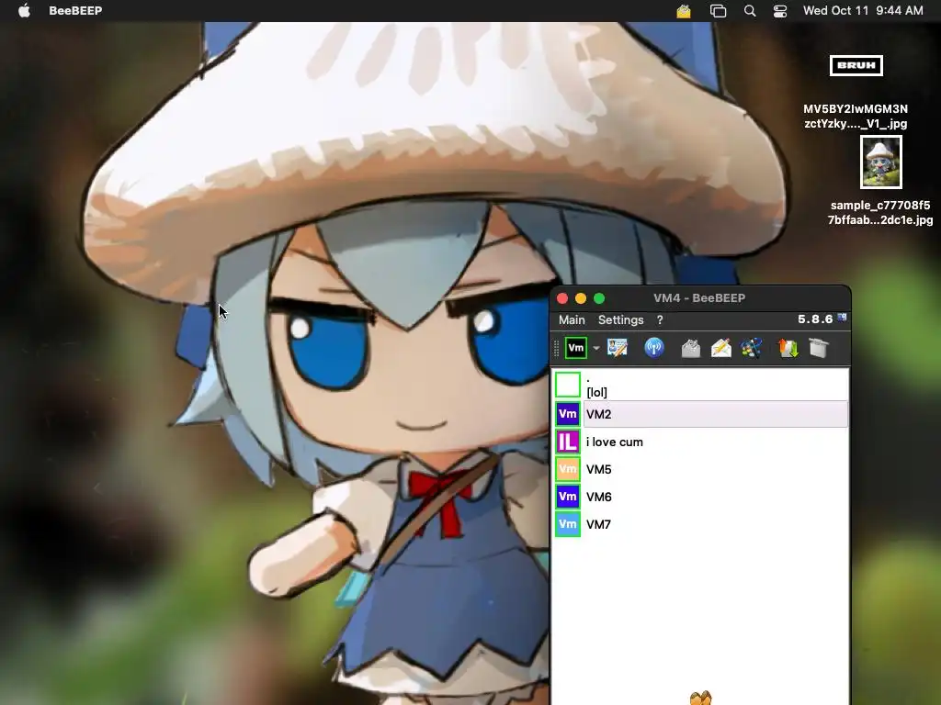Image resolution: width=941 pixels, height=705 pixels.
Task: Select VM2 in the user list
Action: point(700,414)
